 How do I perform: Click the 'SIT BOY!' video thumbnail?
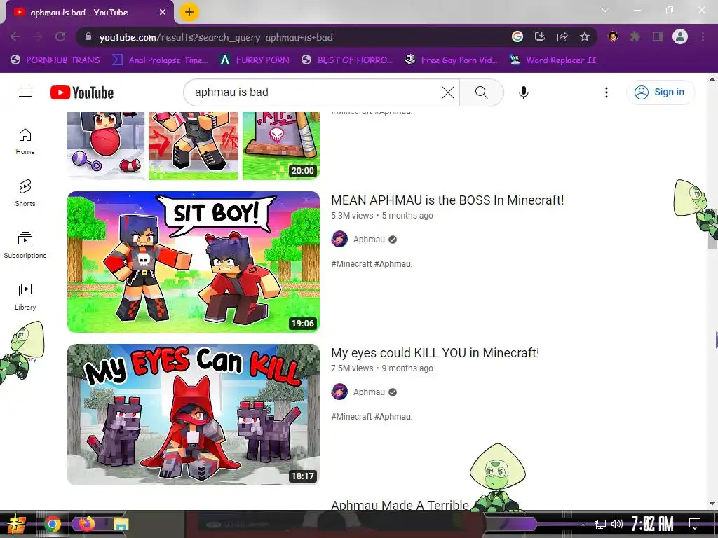pos(194,262)
